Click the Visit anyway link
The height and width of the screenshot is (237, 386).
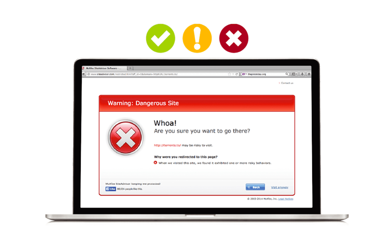click(280, 187)
